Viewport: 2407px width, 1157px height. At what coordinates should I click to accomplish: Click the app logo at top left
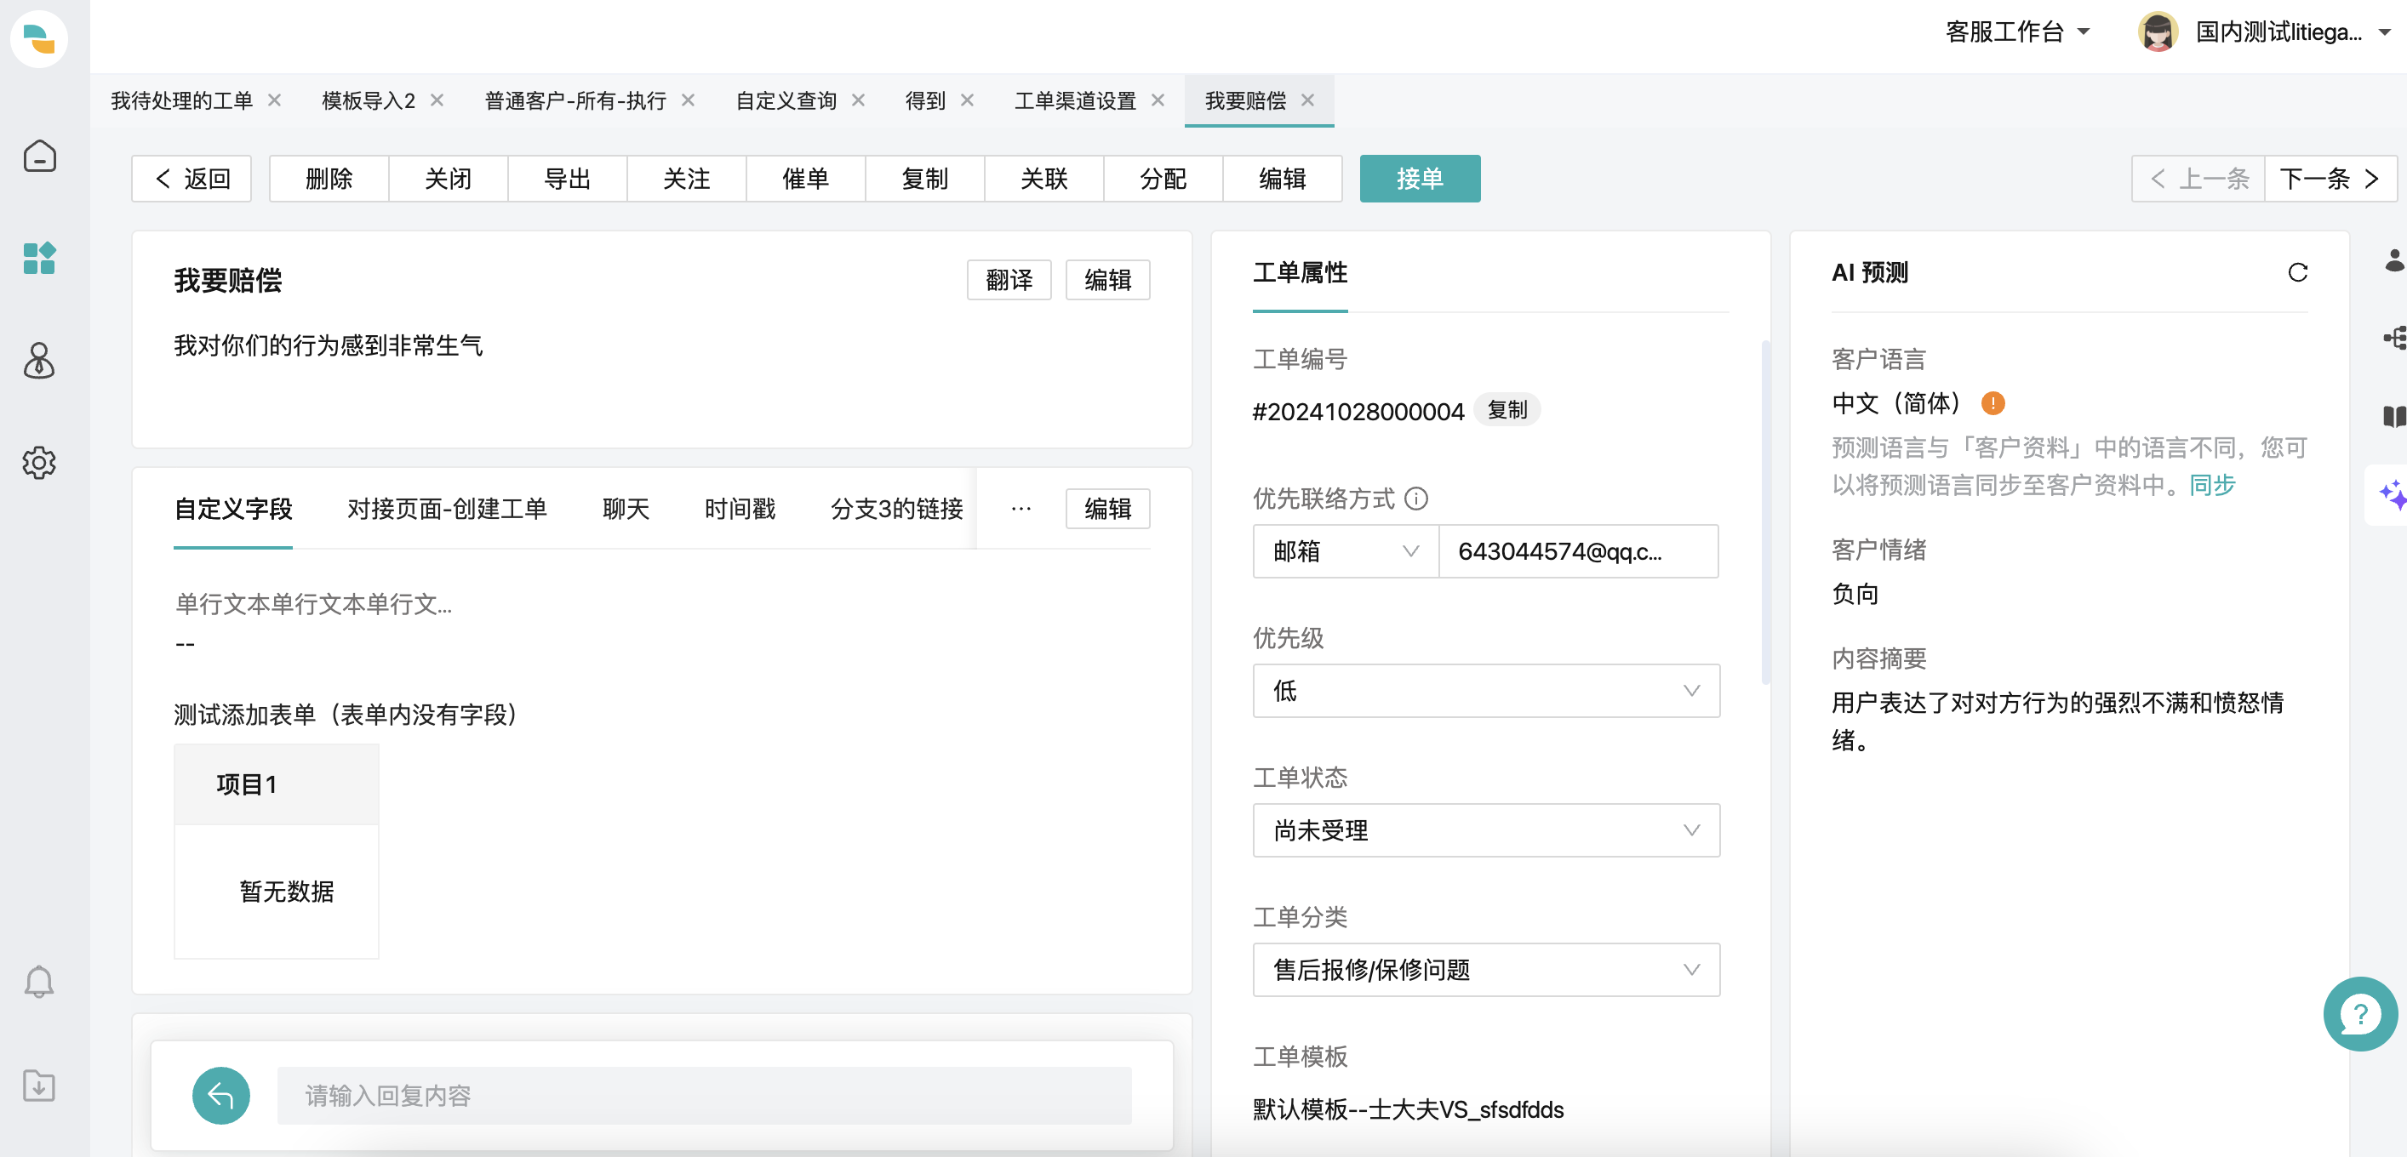pyautogui.click(x=39, y=39)
